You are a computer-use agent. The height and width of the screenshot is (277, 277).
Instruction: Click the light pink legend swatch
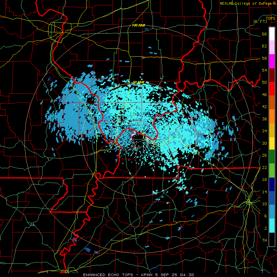272,47
